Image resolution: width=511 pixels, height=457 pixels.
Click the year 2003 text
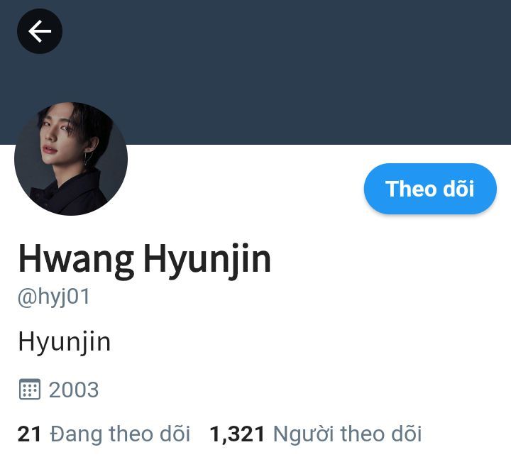74,390
